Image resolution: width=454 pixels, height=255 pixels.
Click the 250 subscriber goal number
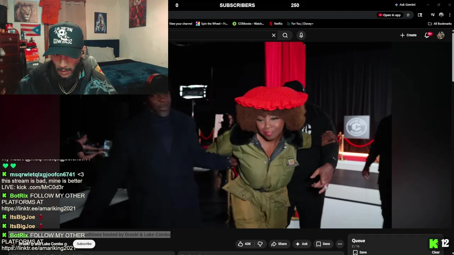click(x=295, y=5)
